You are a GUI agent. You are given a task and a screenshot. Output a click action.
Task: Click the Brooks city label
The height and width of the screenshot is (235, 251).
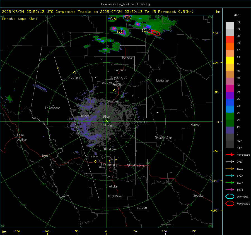click(198, 196)
